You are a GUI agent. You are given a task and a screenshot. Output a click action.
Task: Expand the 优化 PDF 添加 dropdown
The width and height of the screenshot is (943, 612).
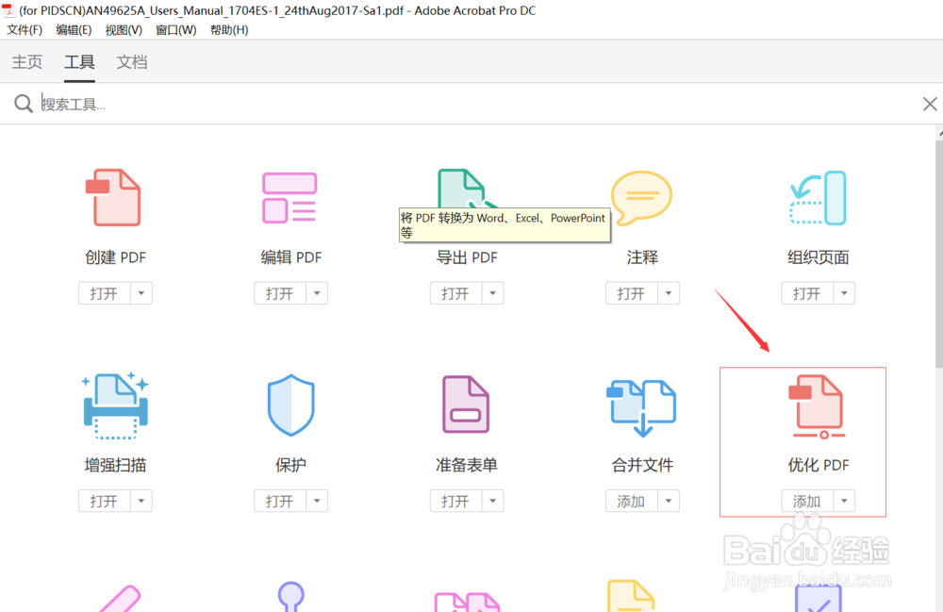click(x=844, y=500)
